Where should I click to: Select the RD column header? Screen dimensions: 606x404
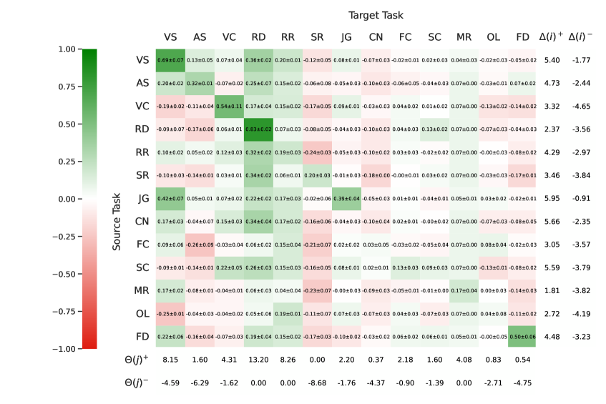[x=258, y=37]
